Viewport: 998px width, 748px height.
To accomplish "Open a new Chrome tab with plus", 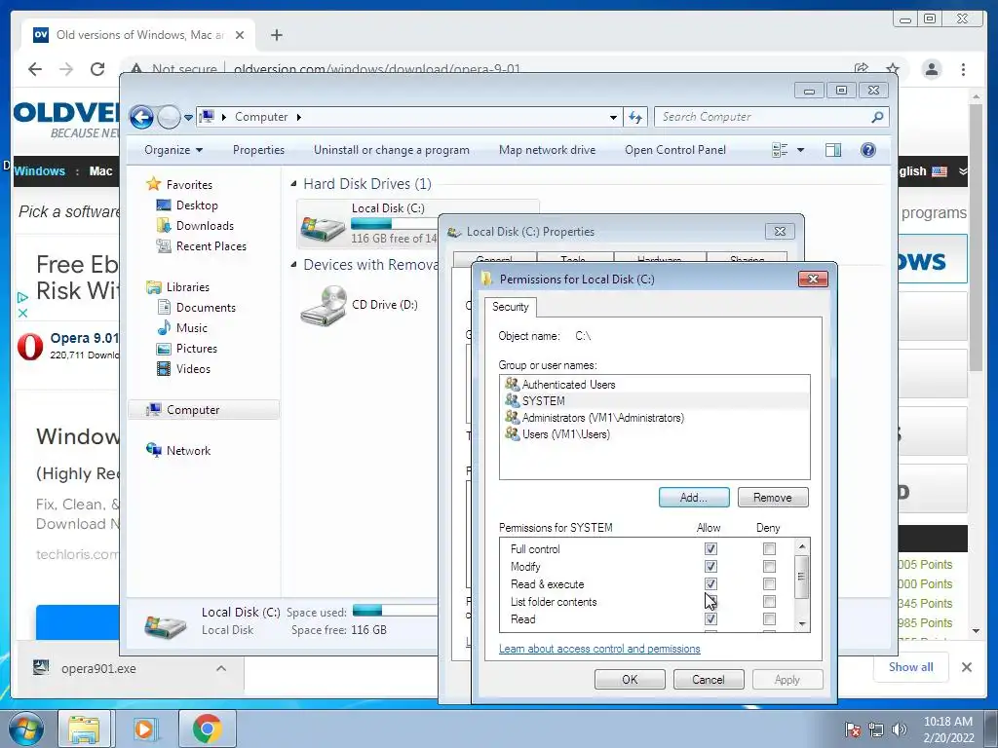I will coord(276,35).
